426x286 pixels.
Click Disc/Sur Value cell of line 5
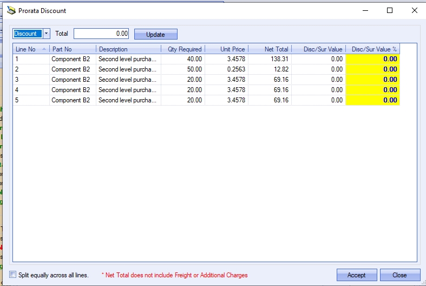point(318,100)
